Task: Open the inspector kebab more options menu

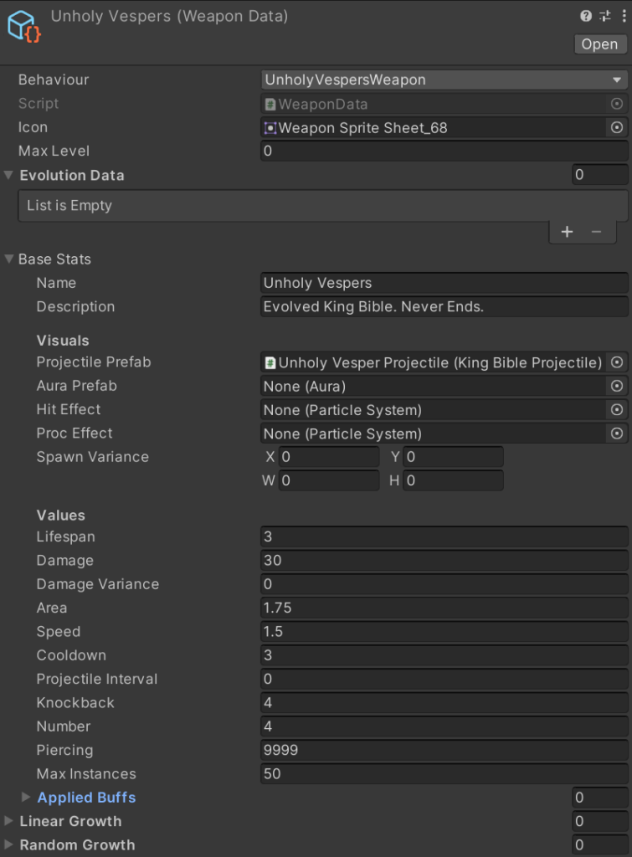Action: tap(621, 16)
